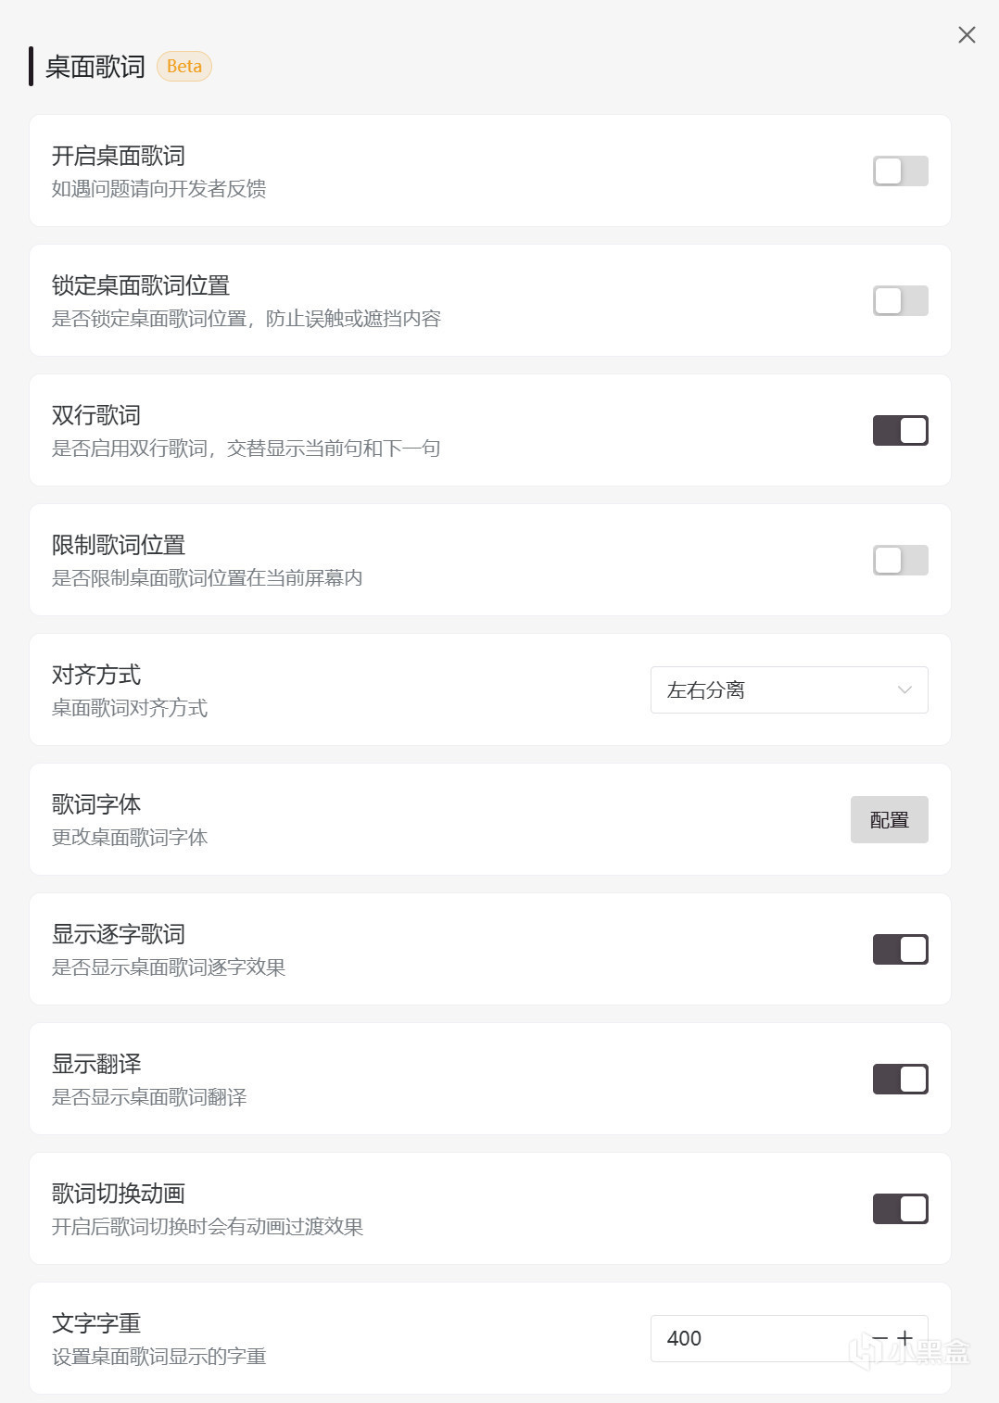Turn on 锁定桌面歌词位置 toggle
The height and width of the screenshot is (1403, 999).
click(900, 301)
